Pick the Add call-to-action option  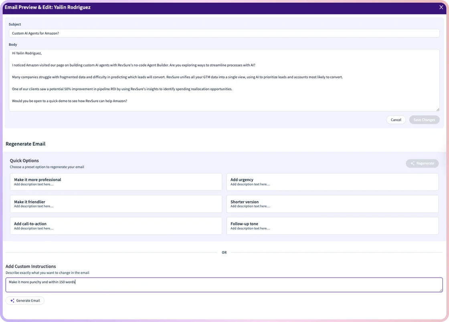pyautogui.click(x=116, y=226)
